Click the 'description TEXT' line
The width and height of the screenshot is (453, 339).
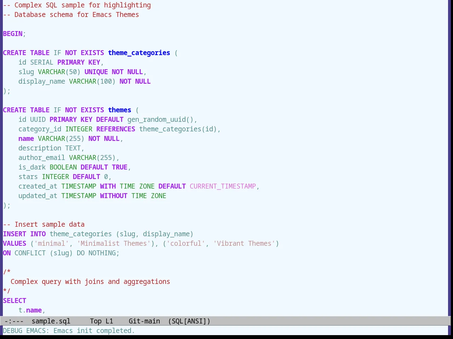tap(51, 148)
